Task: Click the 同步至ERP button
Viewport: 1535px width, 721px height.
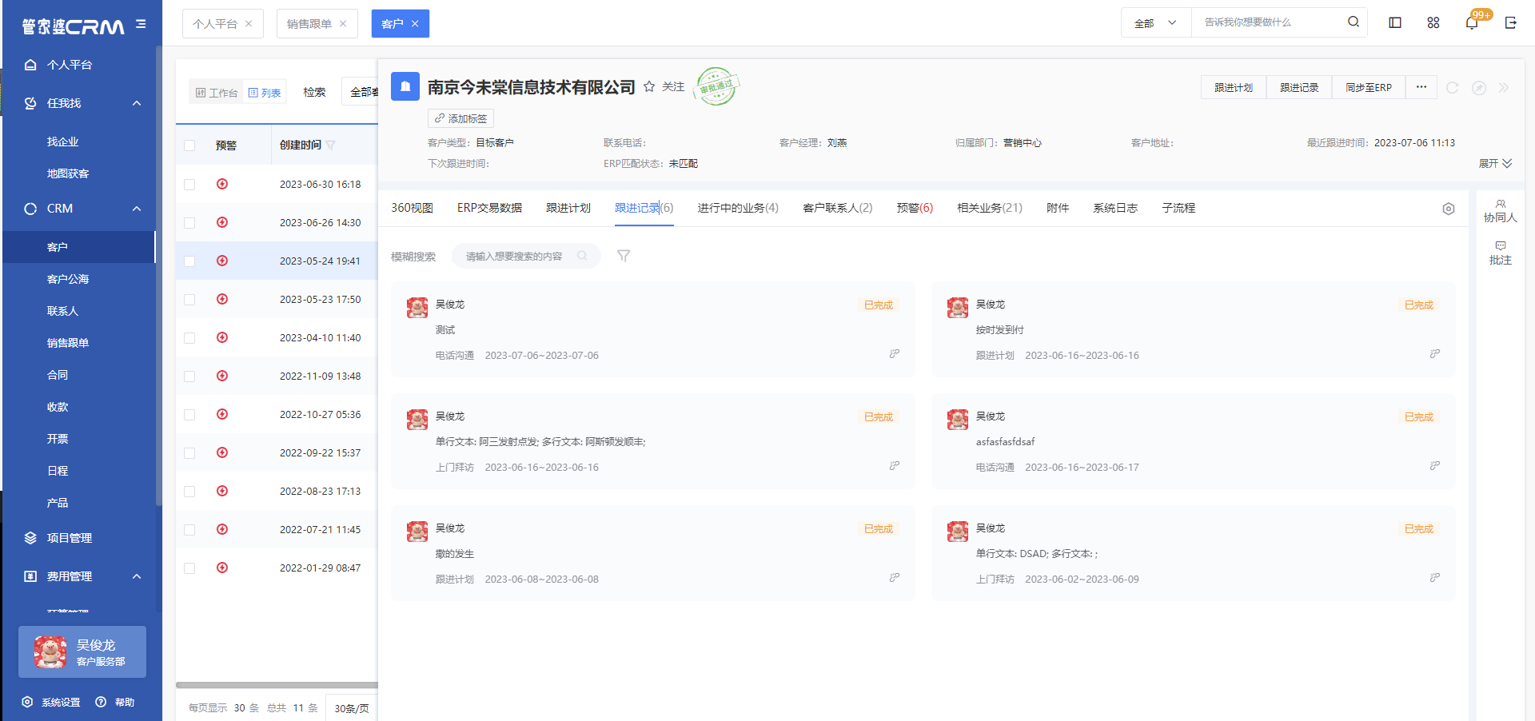Action: click(1369, 87)
